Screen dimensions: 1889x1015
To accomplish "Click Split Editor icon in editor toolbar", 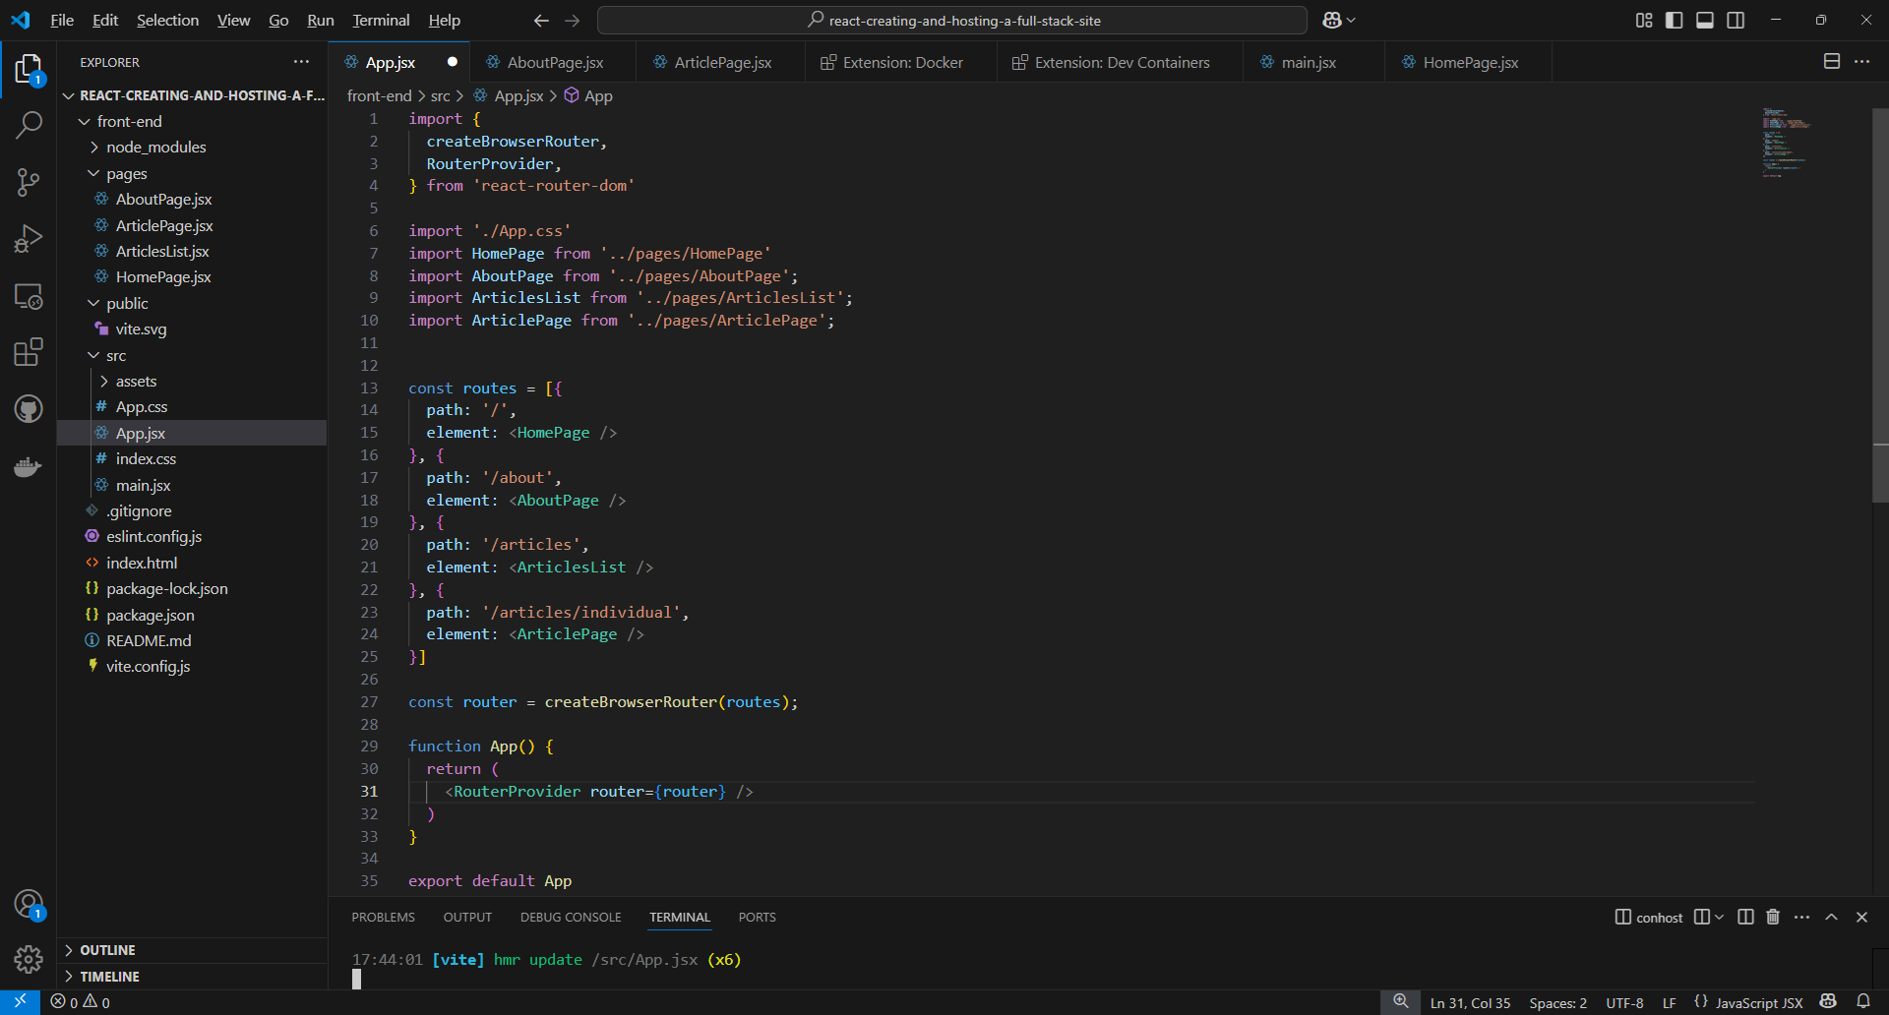I will pyautogui.click(x=1832, y=61).
